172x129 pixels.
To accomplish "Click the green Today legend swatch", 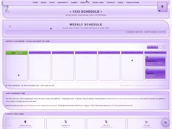I will [6, 85].
